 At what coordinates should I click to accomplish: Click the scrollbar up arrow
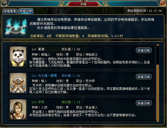click(x=158, y=45)
